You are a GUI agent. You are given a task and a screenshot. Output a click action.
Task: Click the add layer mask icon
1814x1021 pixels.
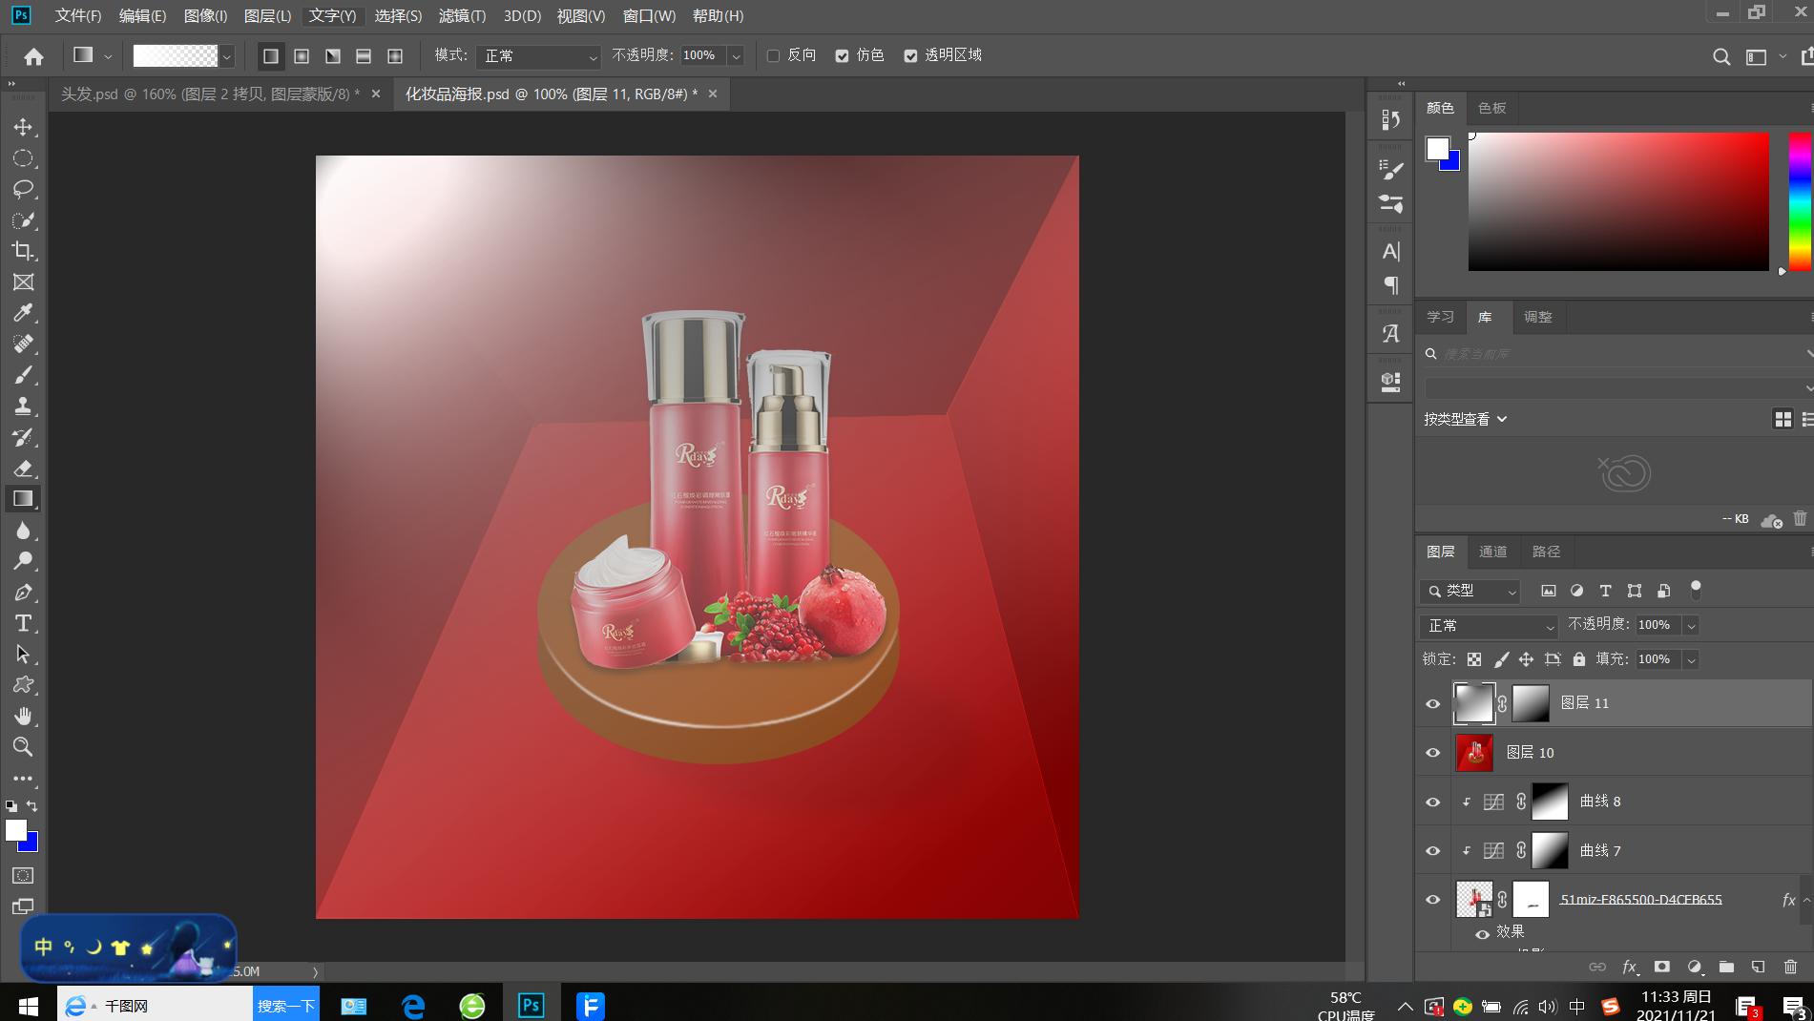click(1661, 967)
